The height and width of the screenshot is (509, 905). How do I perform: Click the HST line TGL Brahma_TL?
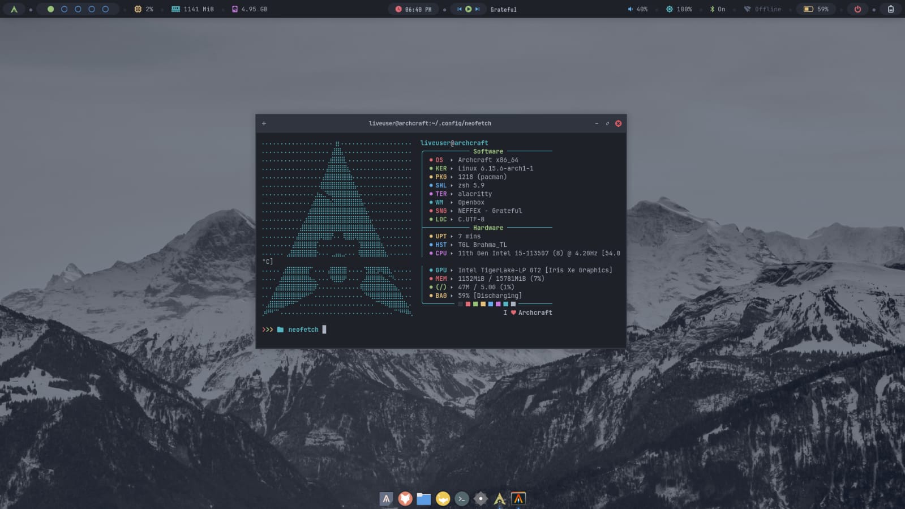pos(467,245)
